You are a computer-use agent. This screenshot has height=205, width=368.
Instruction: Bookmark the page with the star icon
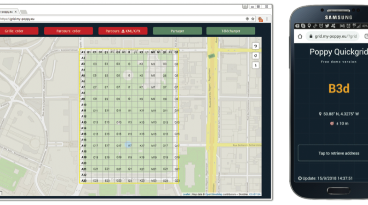(253, 19)
